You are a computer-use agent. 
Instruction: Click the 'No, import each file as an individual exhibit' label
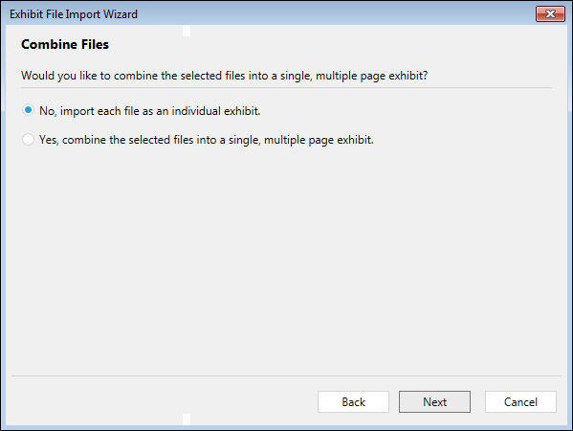click(x=150, y=111)
